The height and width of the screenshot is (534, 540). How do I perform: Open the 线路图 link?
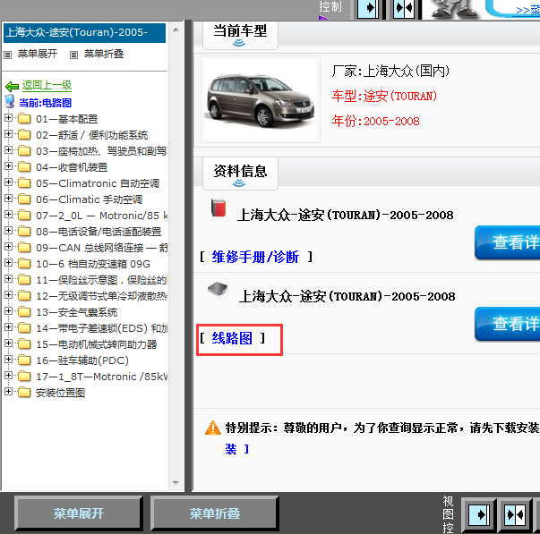click(x=232, y=338)
